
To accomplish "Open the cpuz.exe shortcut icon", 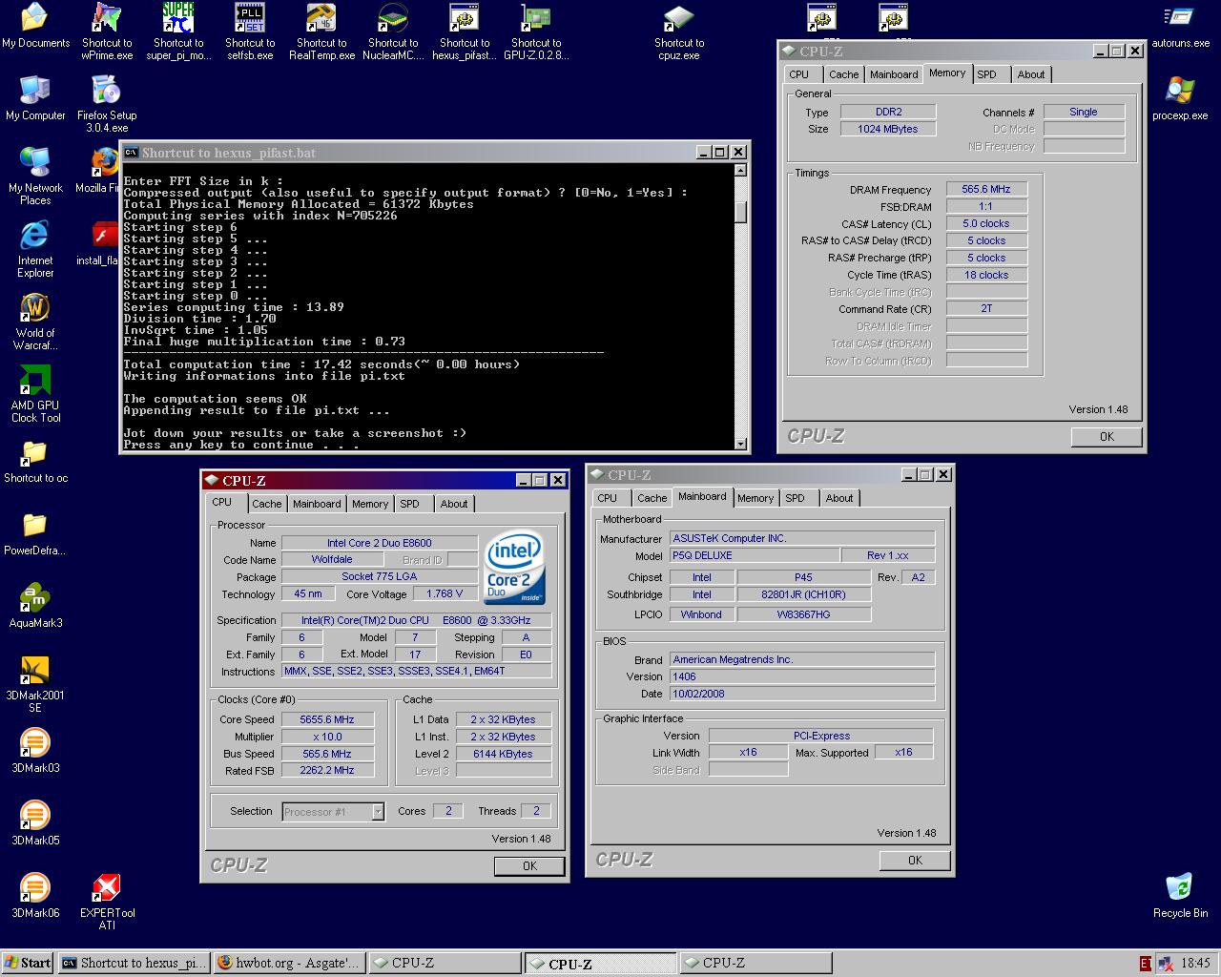I will 679,31.
